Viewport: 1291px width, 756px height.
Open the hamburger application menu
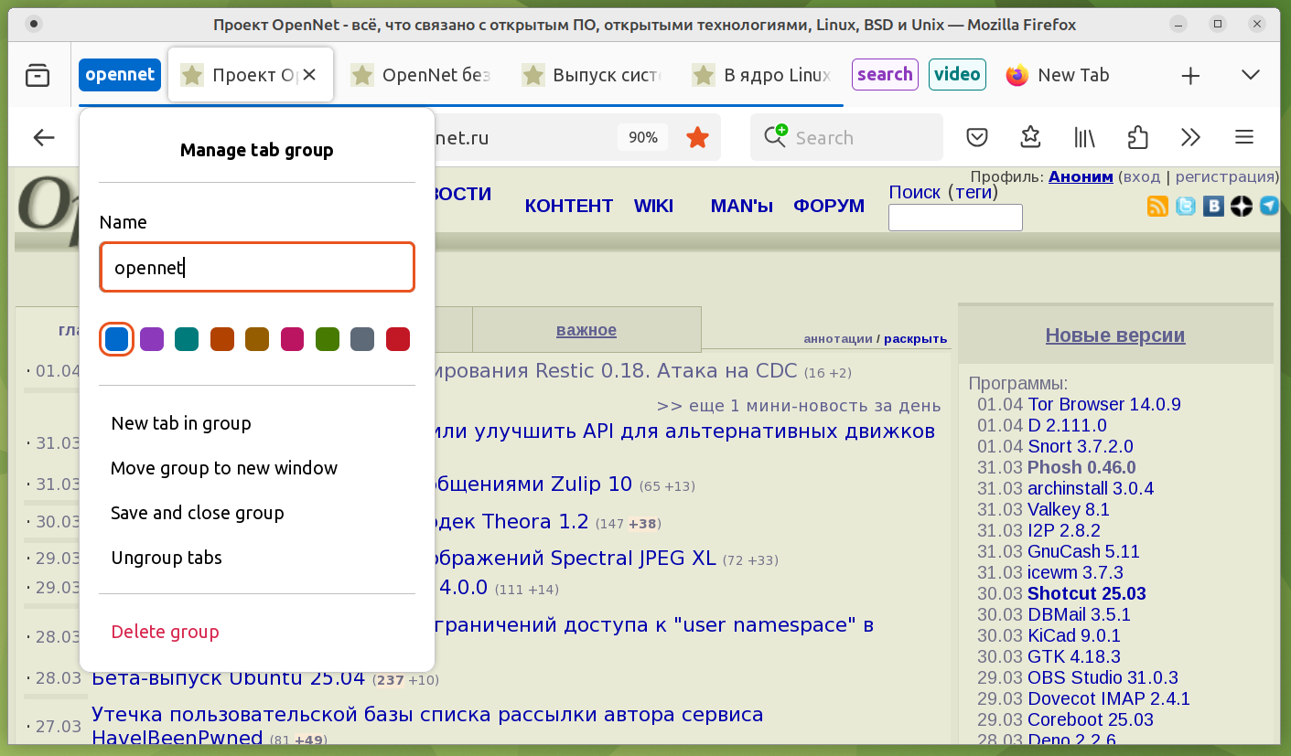pos(1243,137)
